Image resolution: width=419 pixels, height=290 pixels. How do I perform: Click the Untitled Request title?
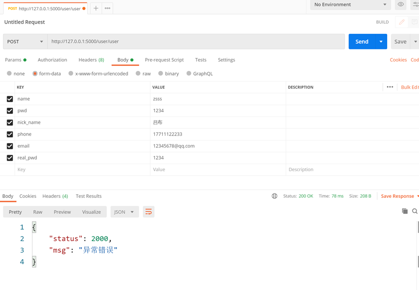pyautogui.click(x=25, y=22)
